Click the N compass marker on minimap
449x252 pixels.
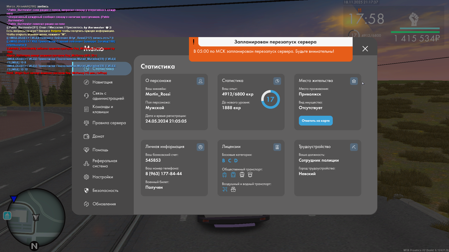(34, 246)
